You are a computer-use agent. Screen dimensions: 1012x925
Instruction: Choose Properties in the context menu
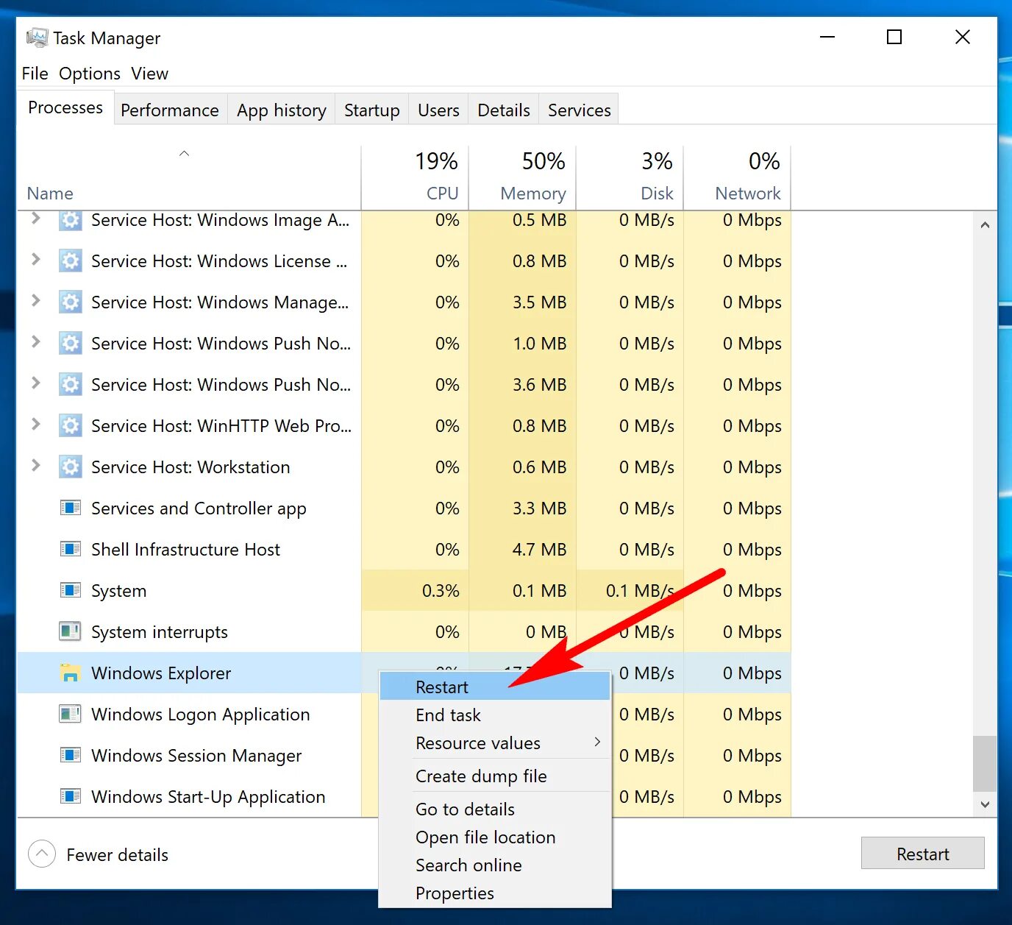(x=495, y=893)
